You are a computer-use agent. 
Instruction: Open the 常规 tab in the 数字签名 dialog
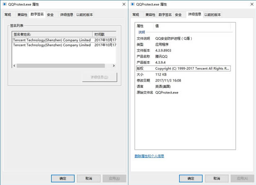[x=8, y=15]
